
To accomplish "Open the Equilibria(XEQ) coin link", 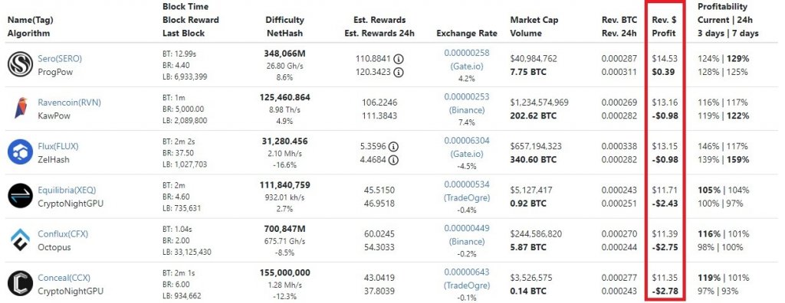I will [67, 190].
